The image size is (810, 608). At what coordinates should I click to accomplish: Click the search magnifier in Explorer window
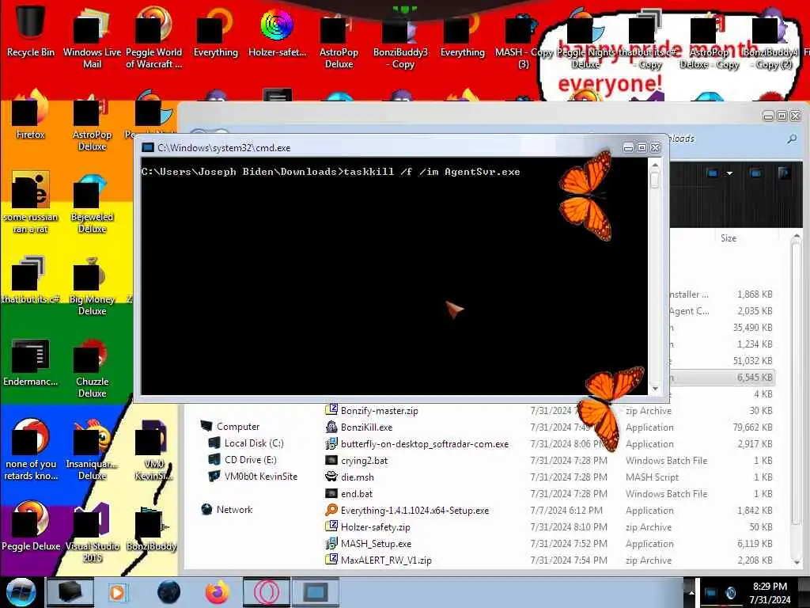point(791,139)
